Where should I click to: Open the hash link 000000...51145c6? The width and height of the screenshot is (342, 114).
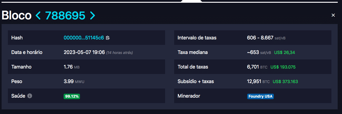click(84, 38)
